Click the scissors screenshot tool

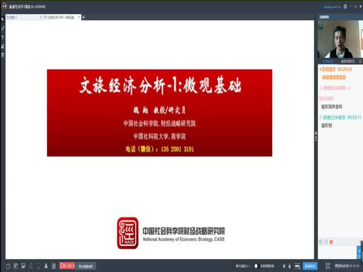(46, 266)
